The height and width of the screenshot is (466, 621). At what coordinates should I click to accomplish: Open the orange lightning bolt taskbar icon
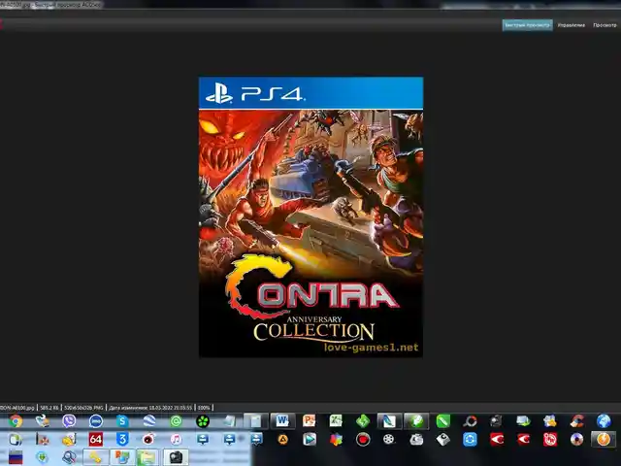(x=604, y=439)
